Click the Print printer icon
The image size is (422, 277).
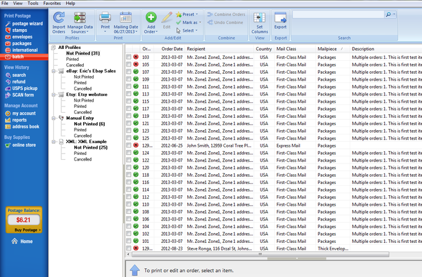click(x=105, y=17)
